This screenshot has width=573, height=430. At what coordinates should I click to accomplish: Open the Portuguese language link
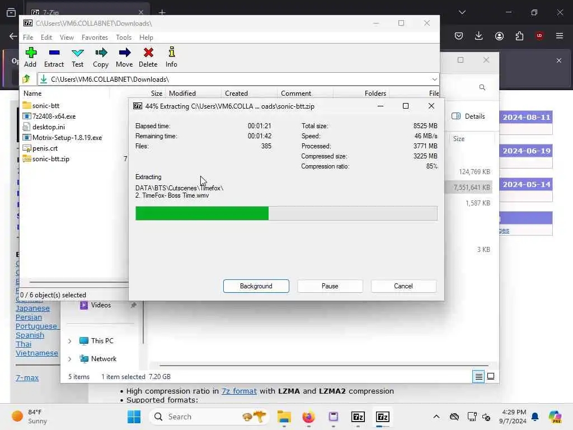pyautogui.click(x=36, y=326)
